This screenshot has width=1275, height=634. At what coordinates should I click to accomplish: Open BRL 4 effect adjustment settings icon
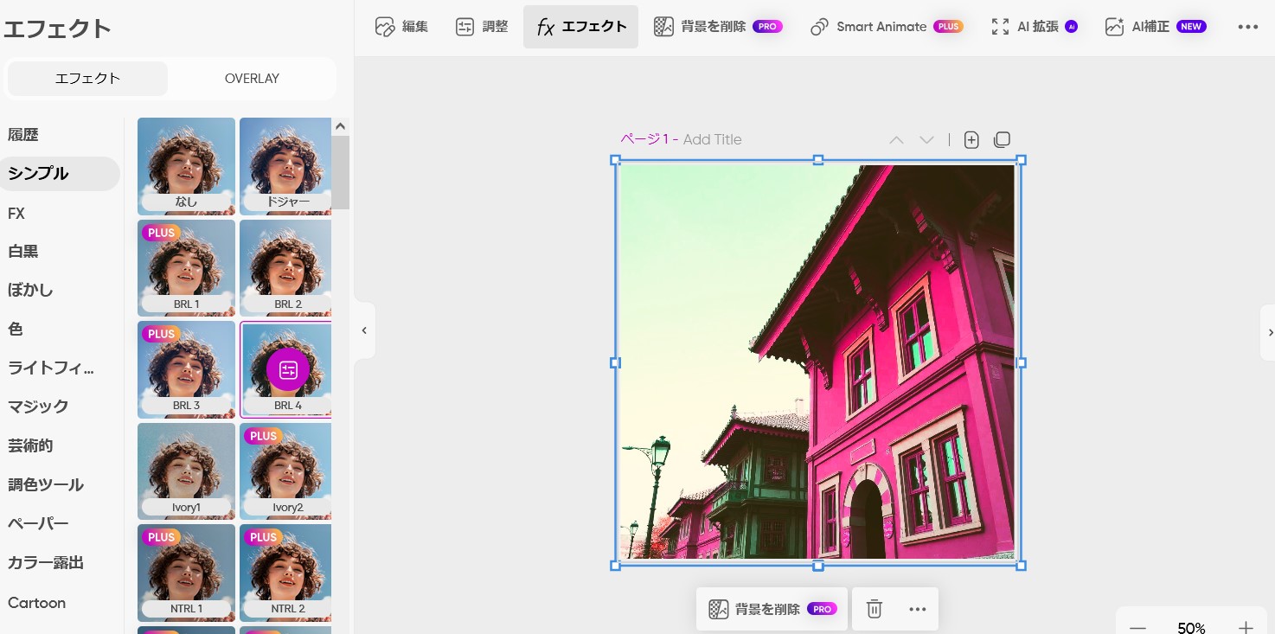coord(288,370)
